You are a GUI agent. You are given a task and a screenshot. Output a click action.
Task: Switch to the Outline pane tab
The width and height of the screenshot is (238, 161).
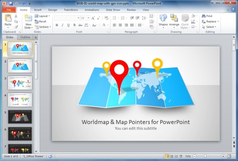pyautogui.click(x=25, y=37)
